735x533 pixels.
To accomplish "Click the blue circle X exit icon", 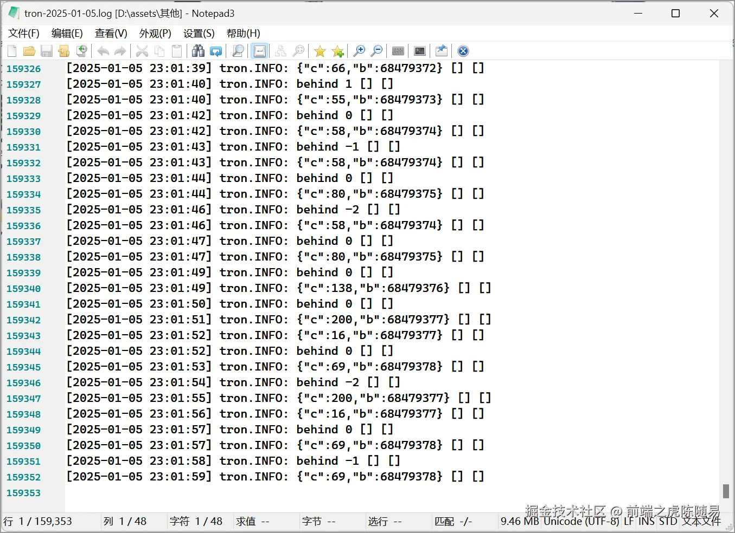I will [463, 51].
